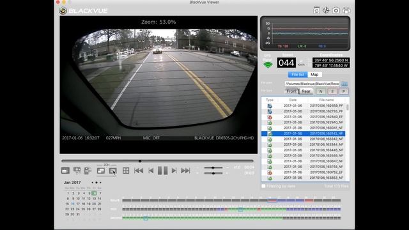This screenshot has height=230, width=409.
Task: Sort file list by Date column header
Action: tap(293, 100)
